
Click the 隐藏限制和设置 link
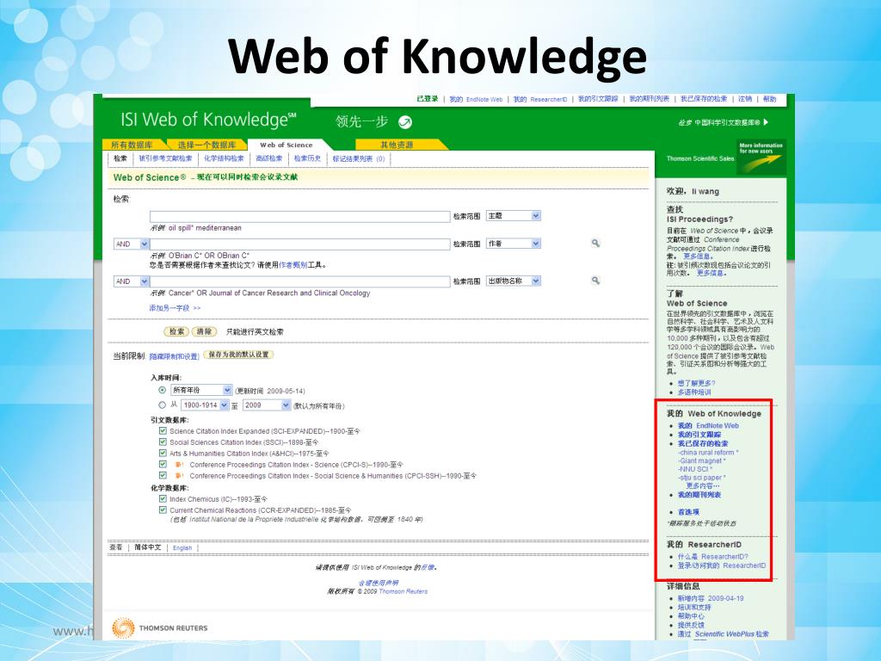[x=174, y=356]
